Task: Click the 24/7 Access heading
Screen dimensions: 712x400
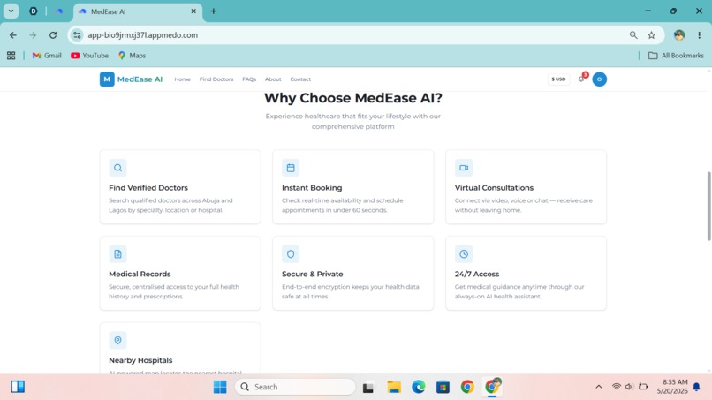Action: pyautogui.click(x=477, y=275)
